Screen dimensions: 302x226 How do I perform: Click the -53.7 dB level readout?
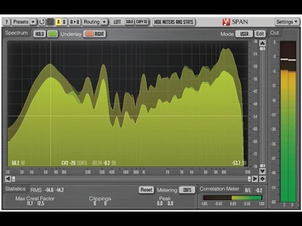pyautogui.click(x=239, y=163)
